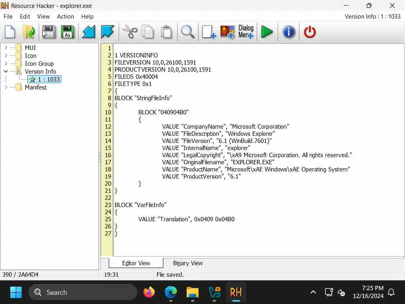Screen dimensions: 405x304
Task: Click the muted volume tray icon
Action: click(341, 293)
